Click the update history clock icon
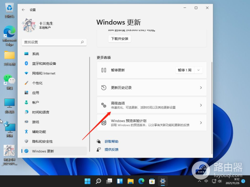Screen dimensions: 250x187 [104, 88]
